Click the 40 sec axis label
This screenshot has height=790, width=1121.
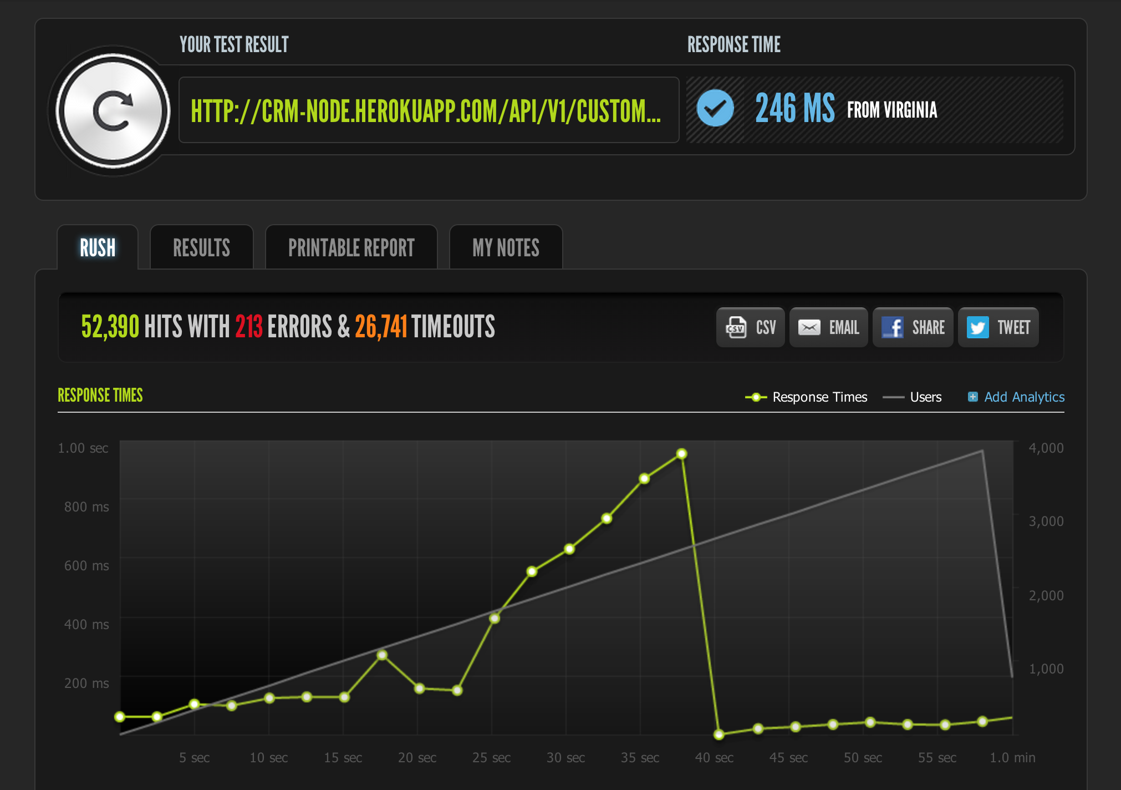click(x=714, y=757)
